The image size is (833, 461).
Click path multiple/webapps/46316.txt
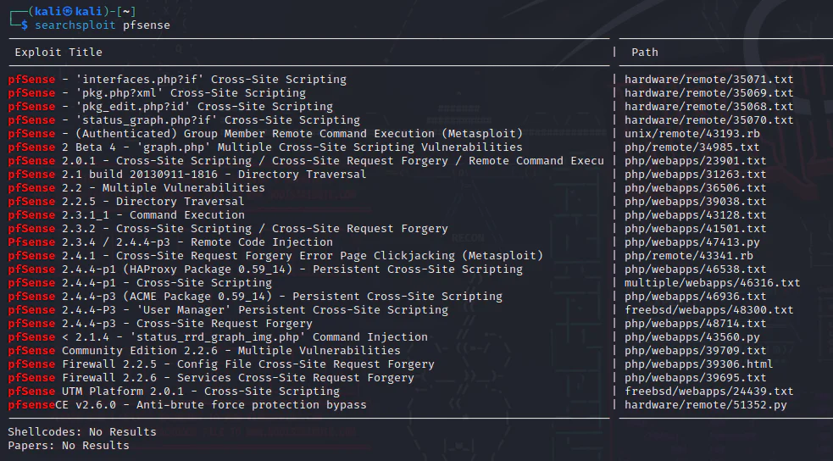(713, 282)
